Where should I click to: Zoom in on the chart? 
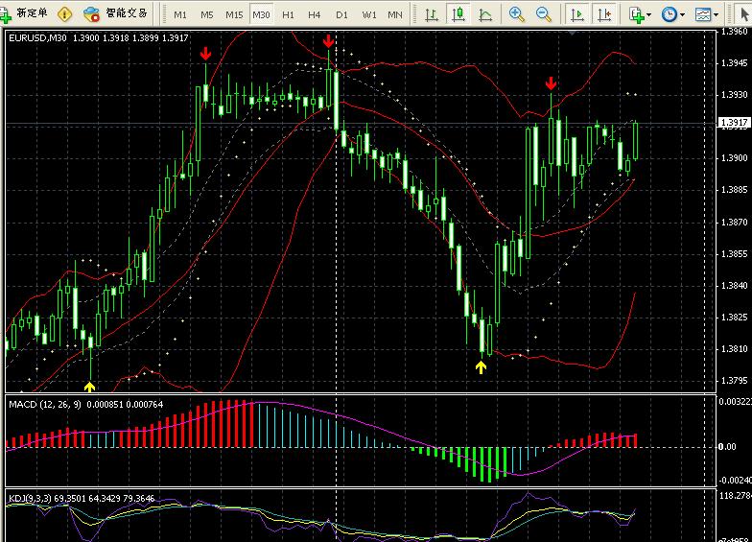coord(517,14)
